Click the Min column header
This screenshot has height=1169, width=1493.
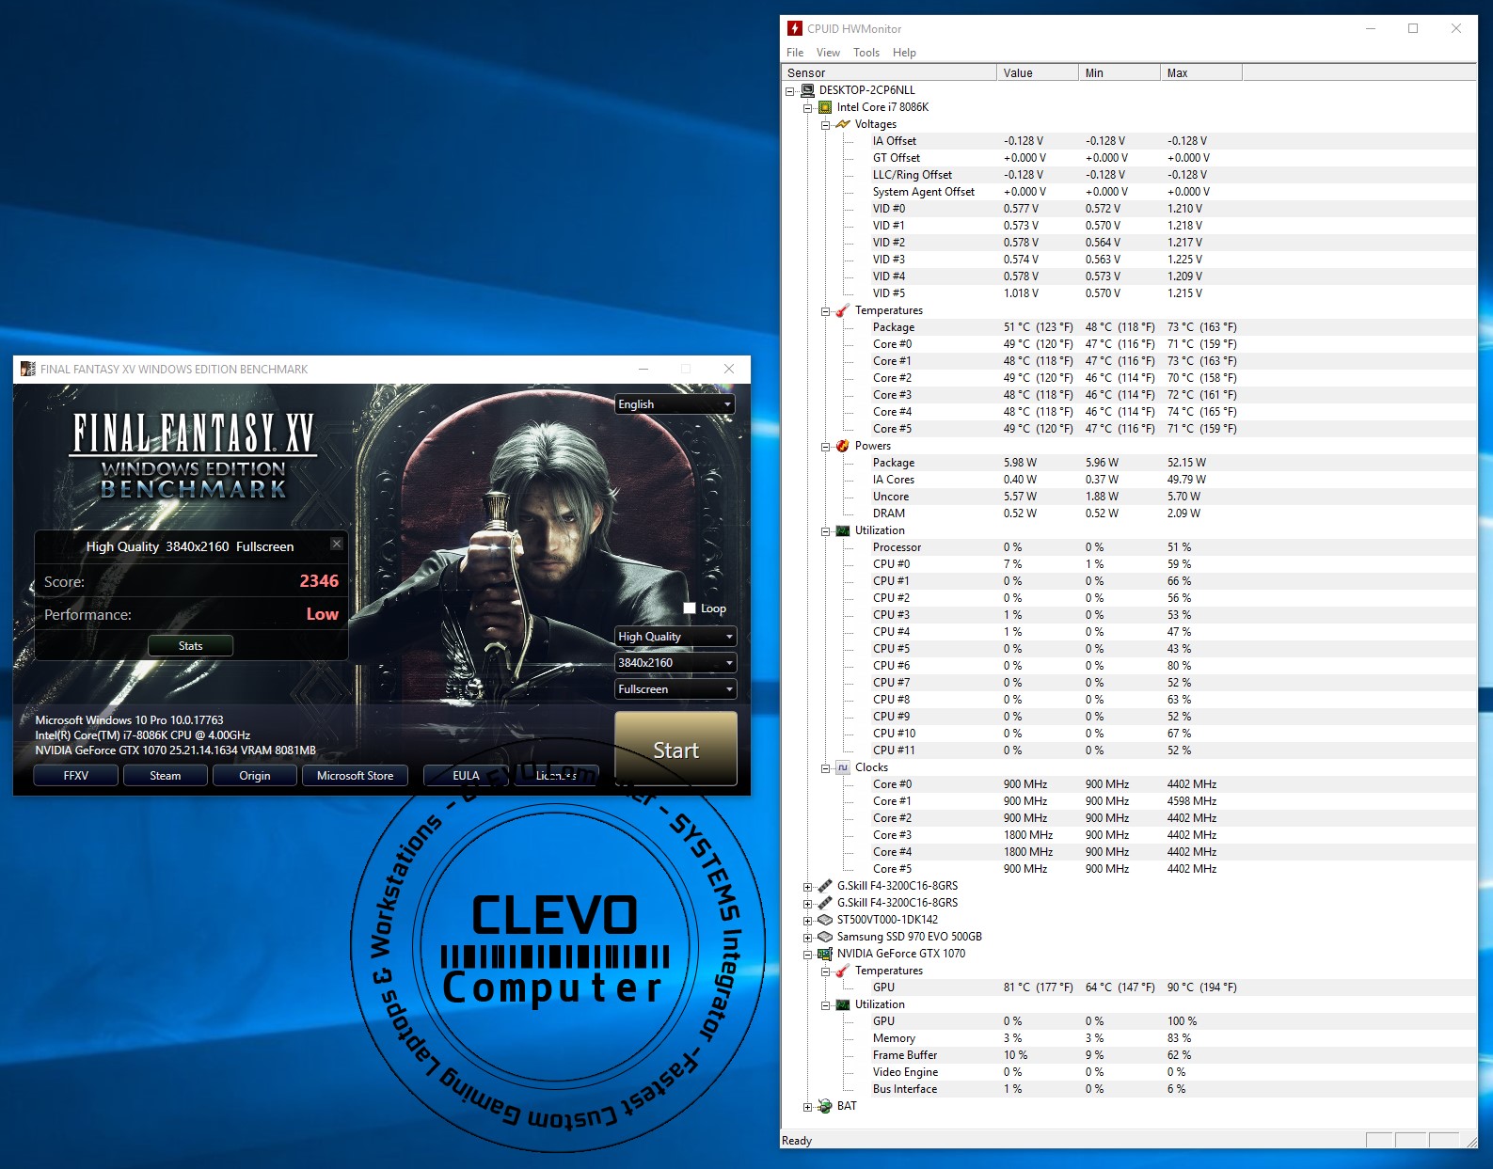pyautogui.click(x=1120, y=72)
